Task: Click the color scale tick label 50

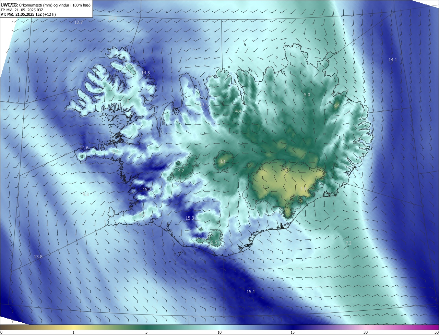Action: pyautogui.click(x=436, y=333)
